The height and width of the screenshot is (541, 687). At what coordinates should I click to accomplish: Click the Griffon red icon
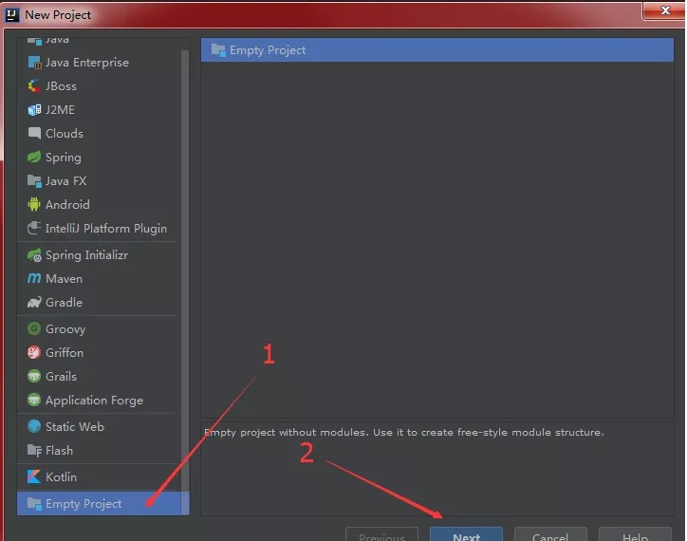tap(34, 352)
